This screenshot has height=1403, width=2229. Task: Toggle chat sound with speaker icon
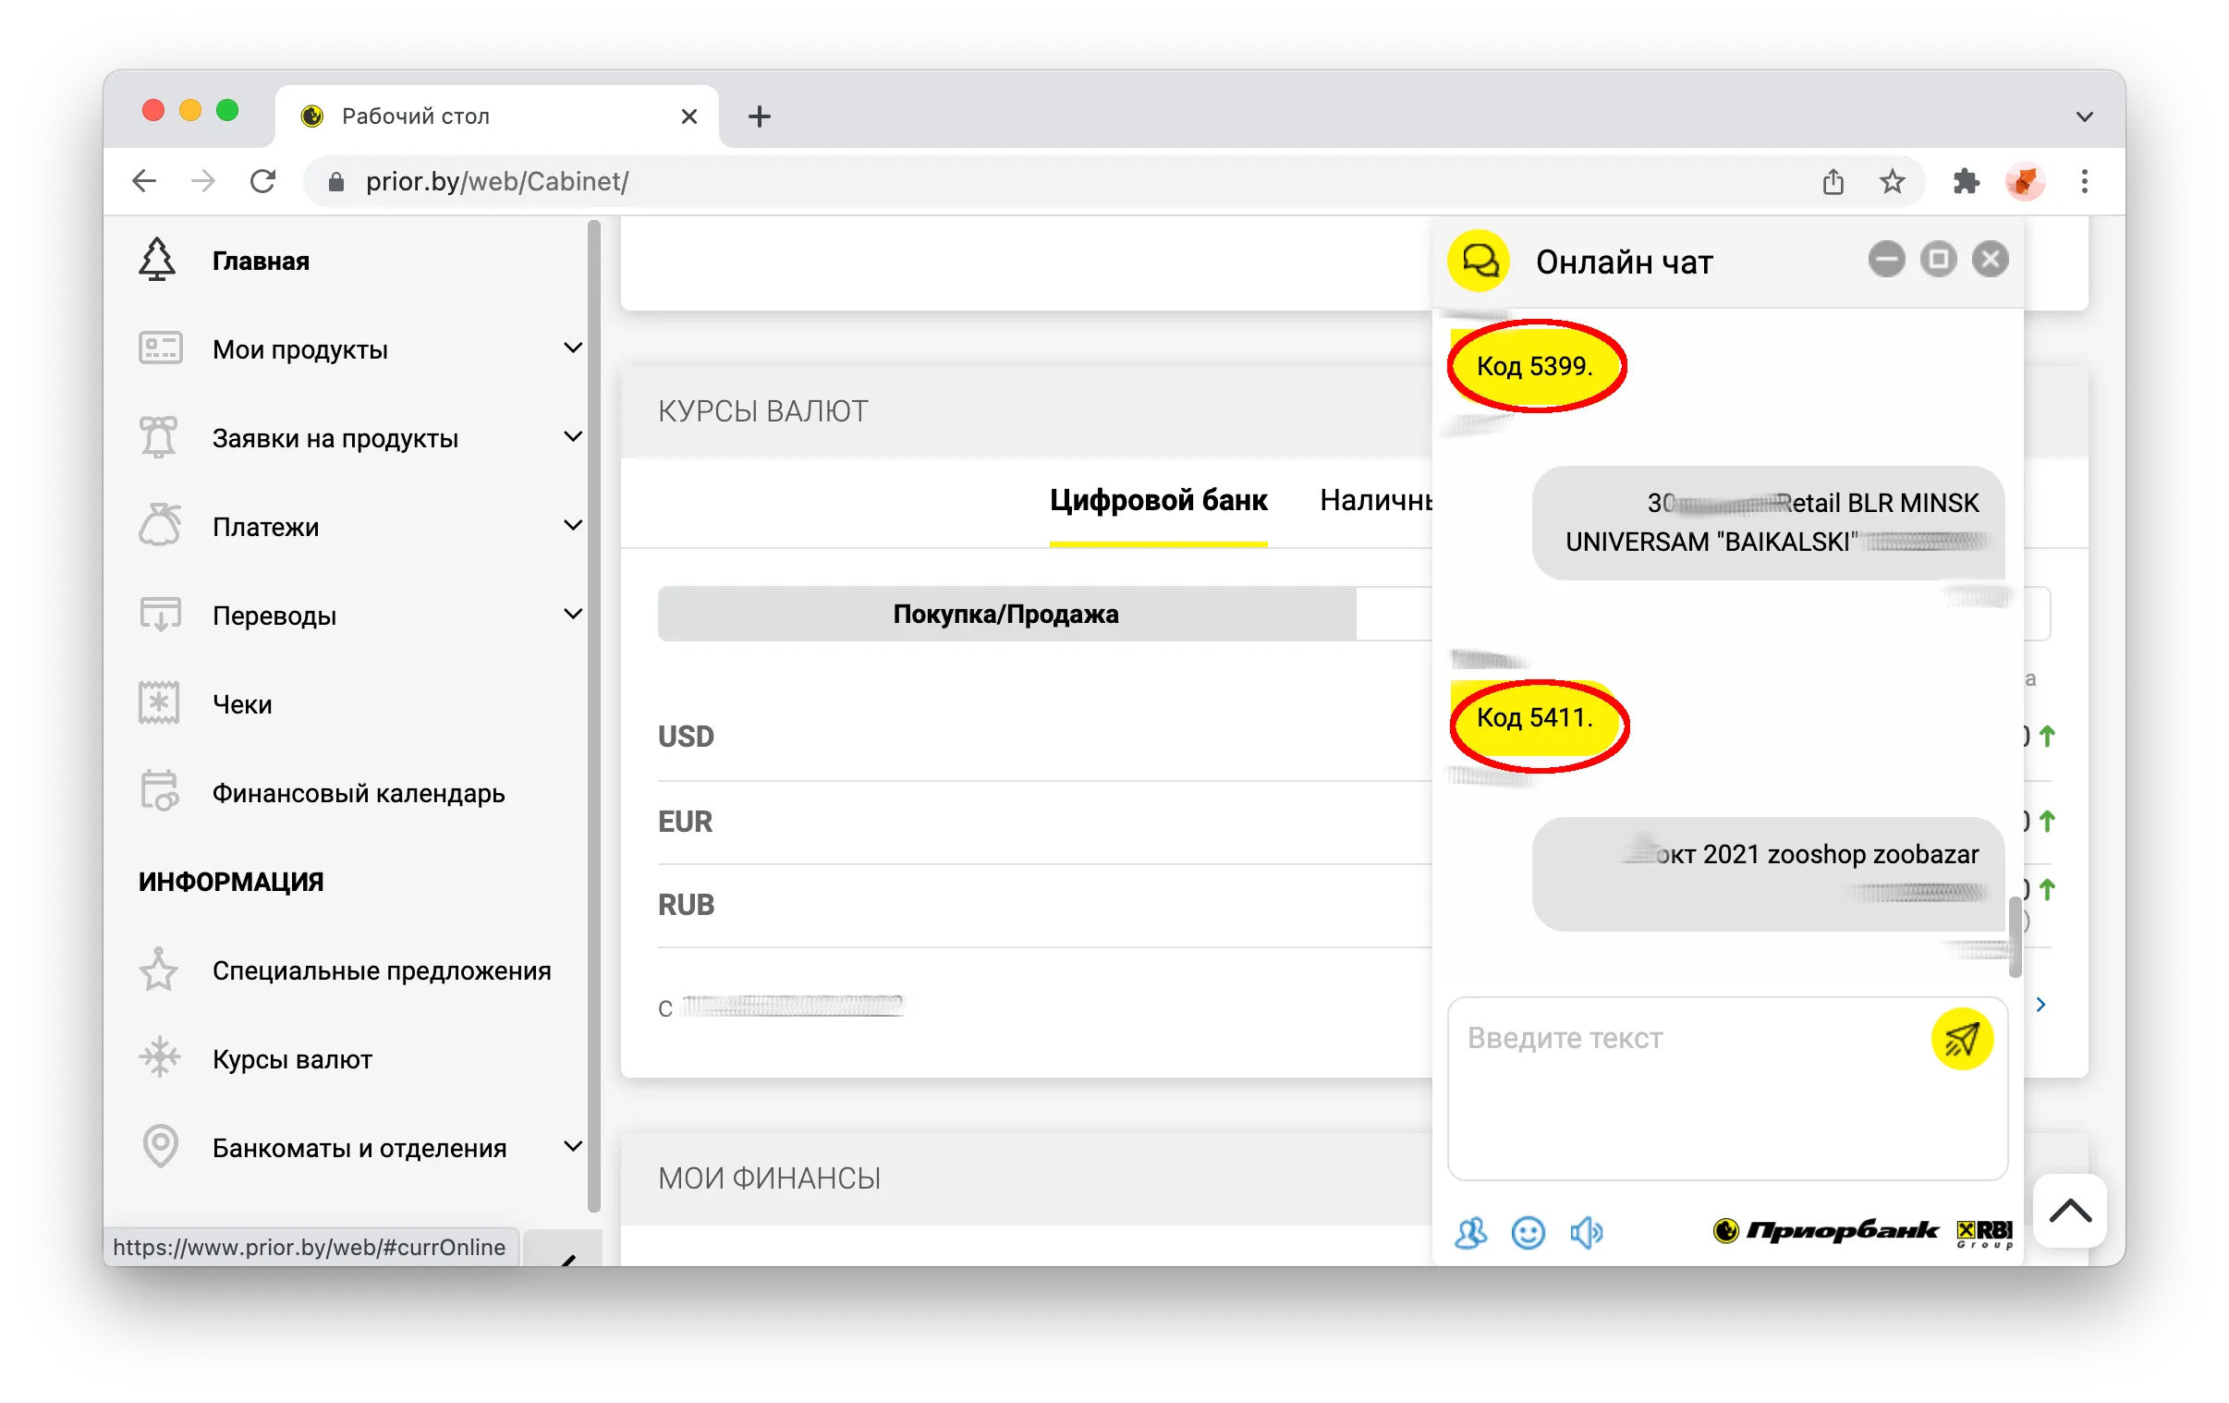1586,1233
